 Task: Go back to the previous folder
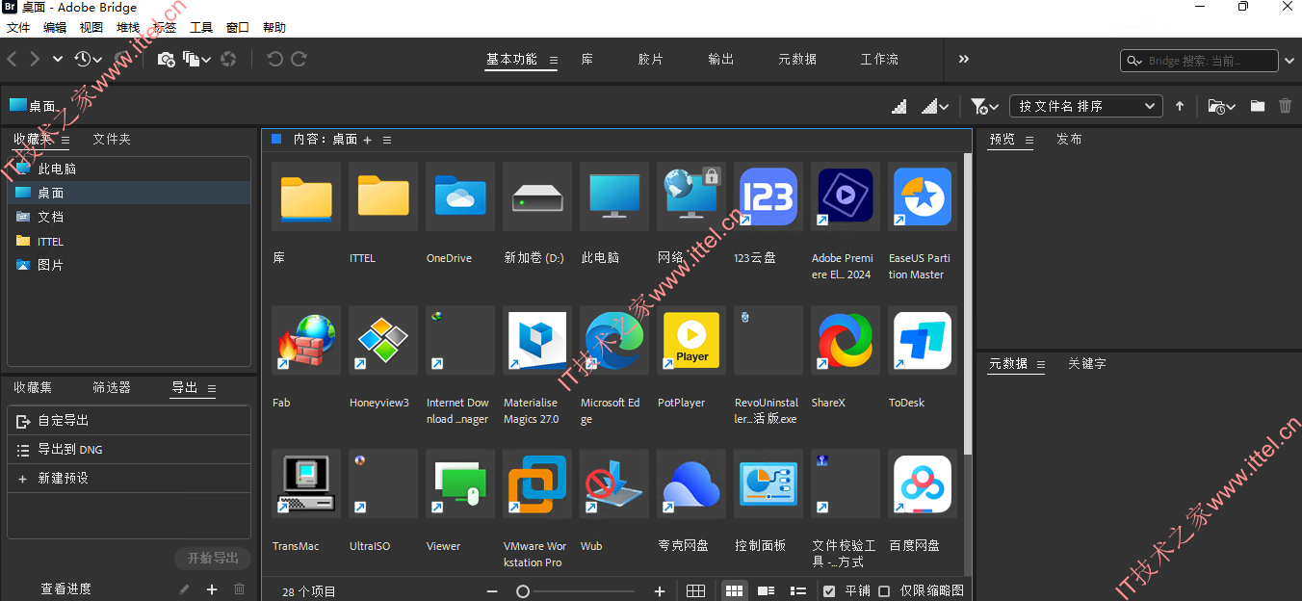point(13,60)
